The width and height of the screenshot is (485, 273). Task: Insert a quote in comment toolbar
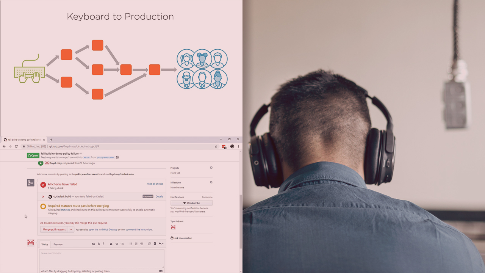pos(111,244)
